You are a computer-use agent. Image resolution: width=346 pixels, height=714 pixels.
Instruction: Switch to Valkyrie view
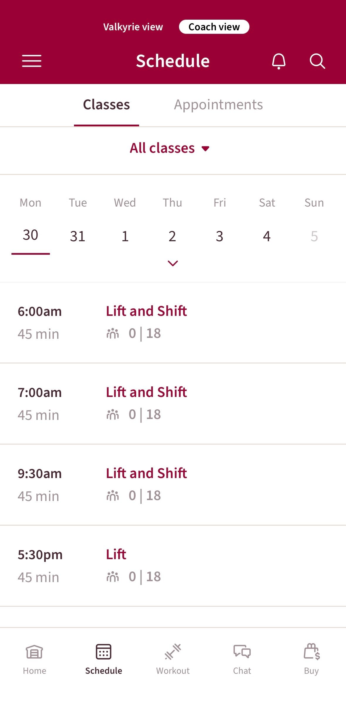pos(133,27)
